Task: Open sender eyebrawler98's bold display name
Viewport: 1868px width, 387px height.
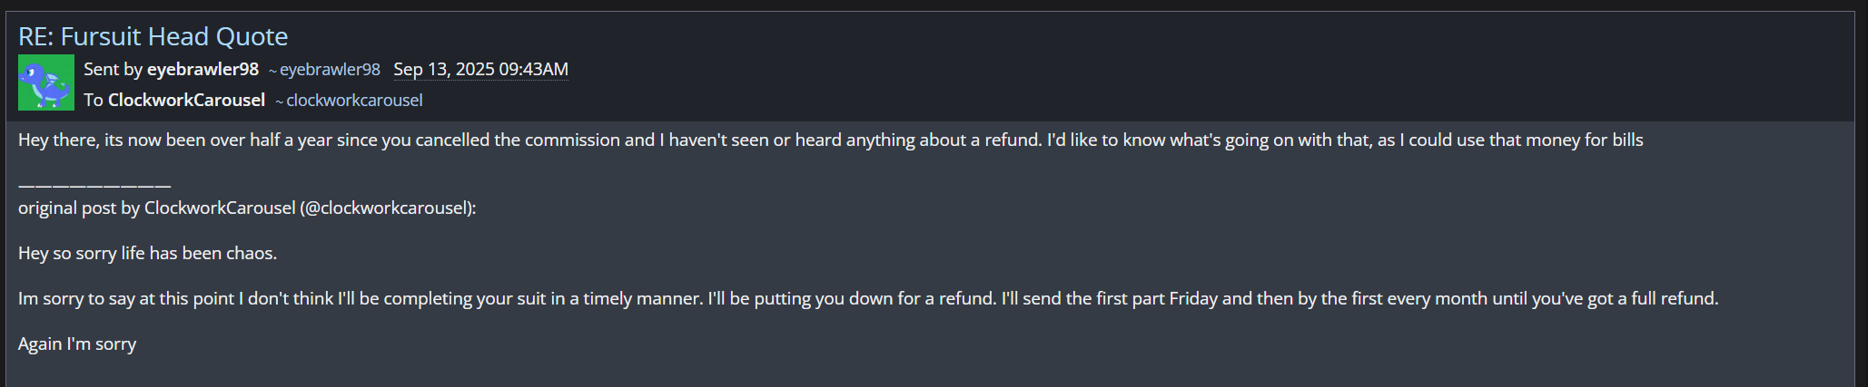Action: 203,70
